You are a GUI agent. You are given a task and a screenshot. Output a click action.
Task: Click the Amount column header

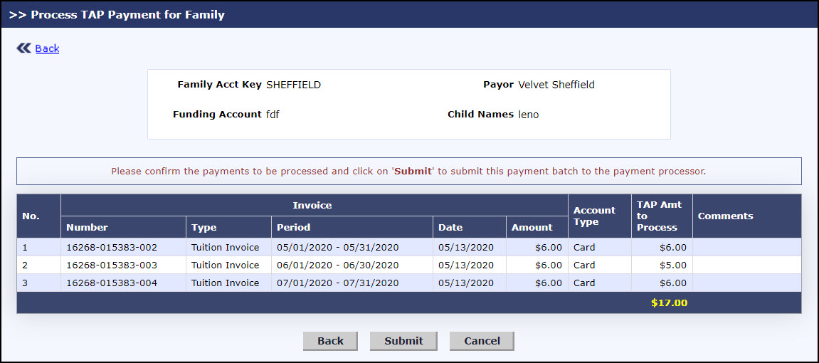click(x=532, y=227)
